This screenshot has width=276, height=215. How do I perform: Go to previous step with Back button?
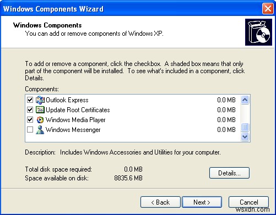click(160, 202)
